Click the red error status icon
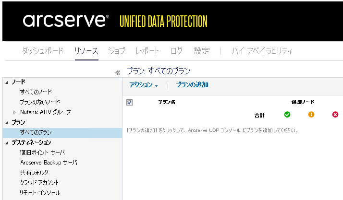Viewport: 343px width, 200px height. tap(335, 115)
